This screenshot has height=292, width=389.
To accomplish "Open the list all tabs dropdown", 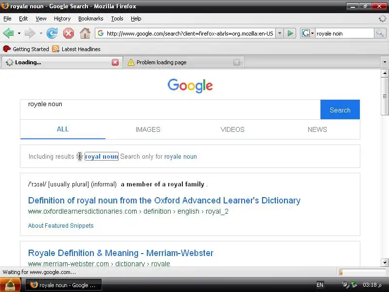I will [385, 62].
